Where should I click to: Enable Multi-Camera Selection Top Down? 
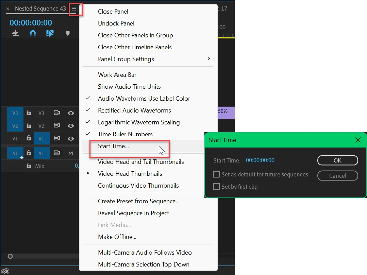148,265
